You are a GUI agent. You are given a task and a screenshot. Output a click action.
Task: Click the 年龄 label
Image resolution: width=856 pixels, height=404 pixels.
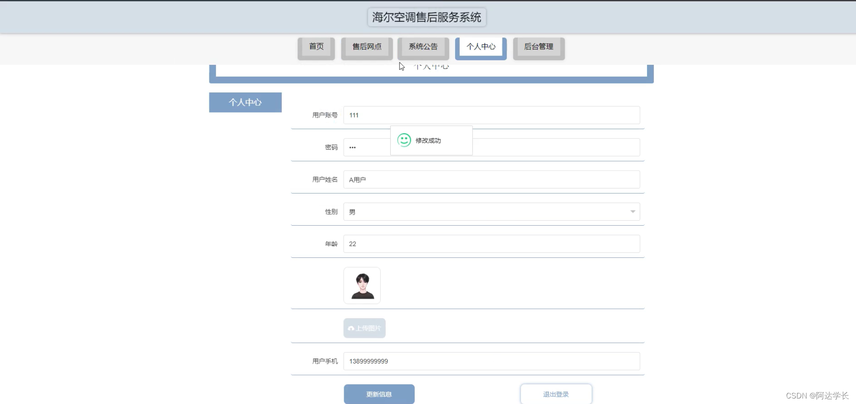331,244
